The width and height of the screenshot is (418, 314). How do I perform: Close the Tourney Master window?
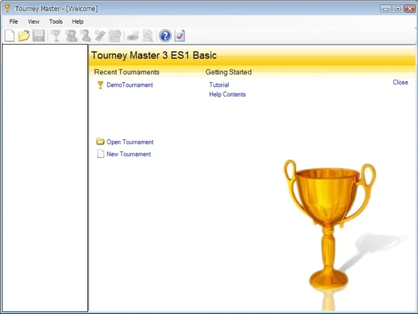coord(410,9)
